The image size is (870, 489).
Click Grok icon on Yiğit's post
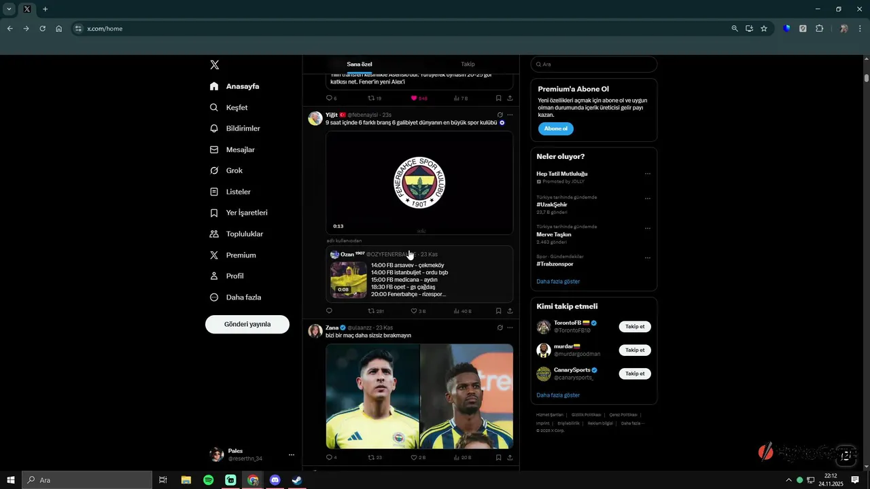(x=500, y=115)
